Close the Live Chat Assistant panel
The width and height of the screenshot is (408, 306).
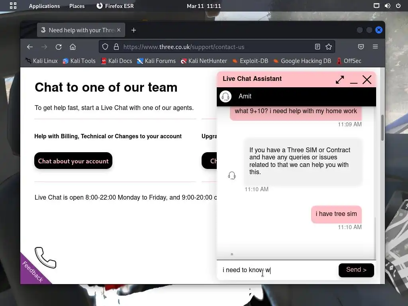tap(367, 80)
